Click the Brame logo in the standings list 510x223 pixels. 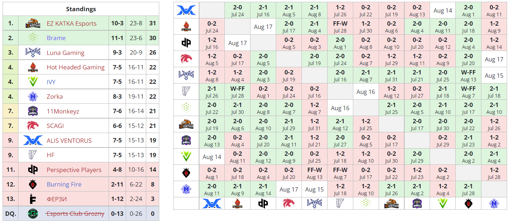[x=33, y=38]
